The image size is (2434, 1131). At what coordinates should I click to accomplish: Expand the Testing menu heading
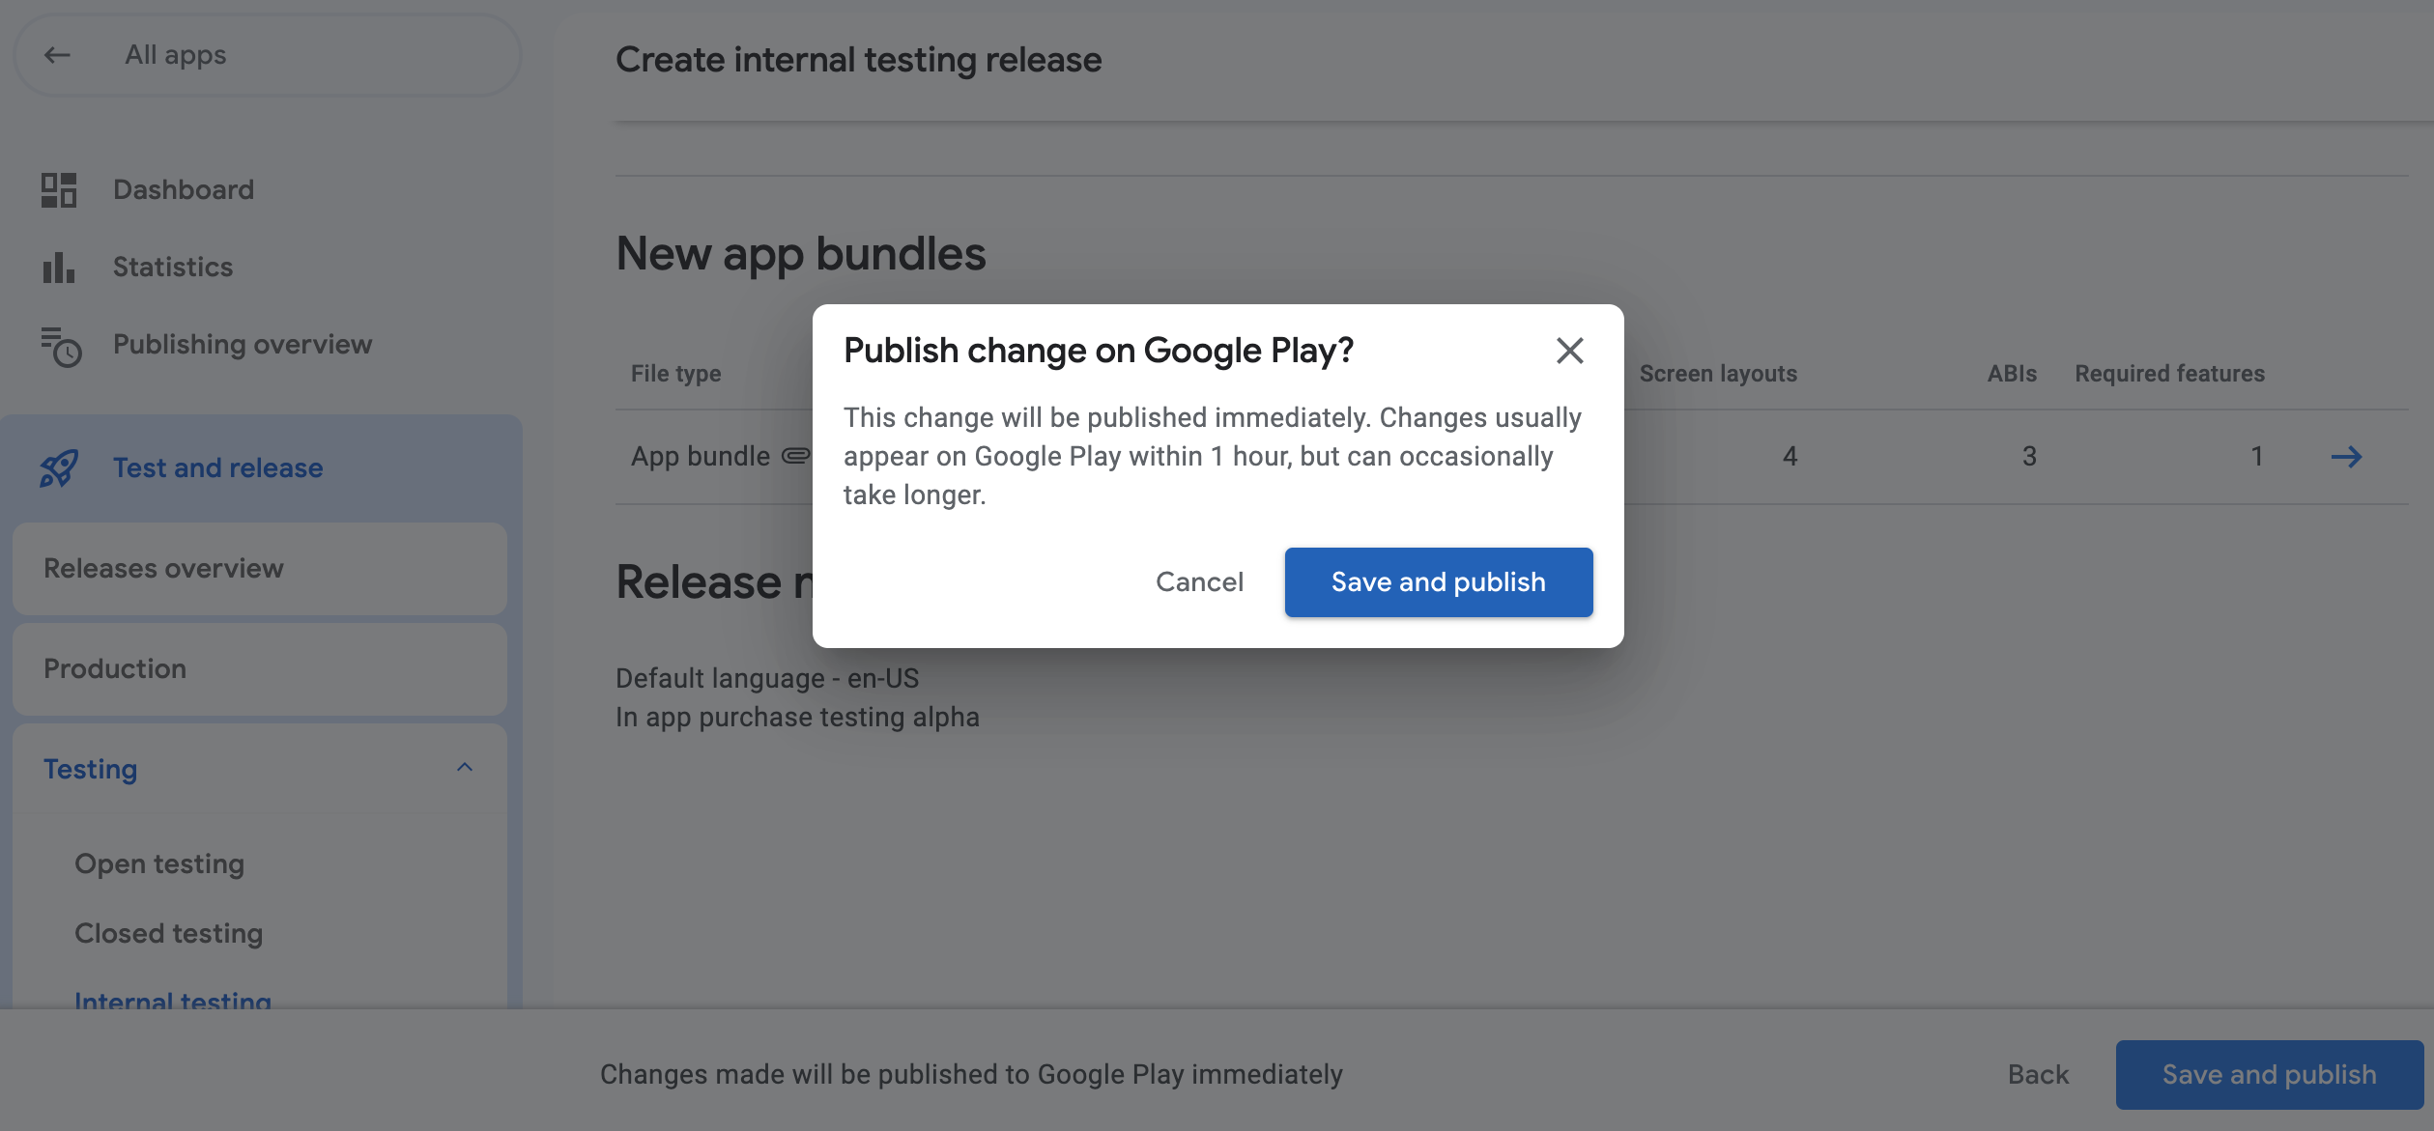click(x=91, y=769)
